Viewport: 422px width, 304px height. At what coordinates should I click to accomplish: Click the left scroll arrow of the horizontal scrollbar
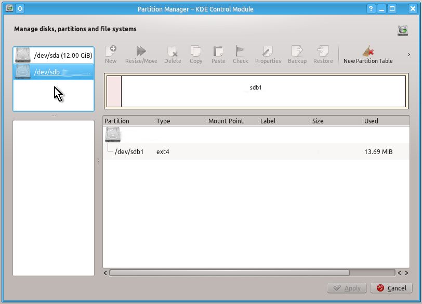(105, 273)
